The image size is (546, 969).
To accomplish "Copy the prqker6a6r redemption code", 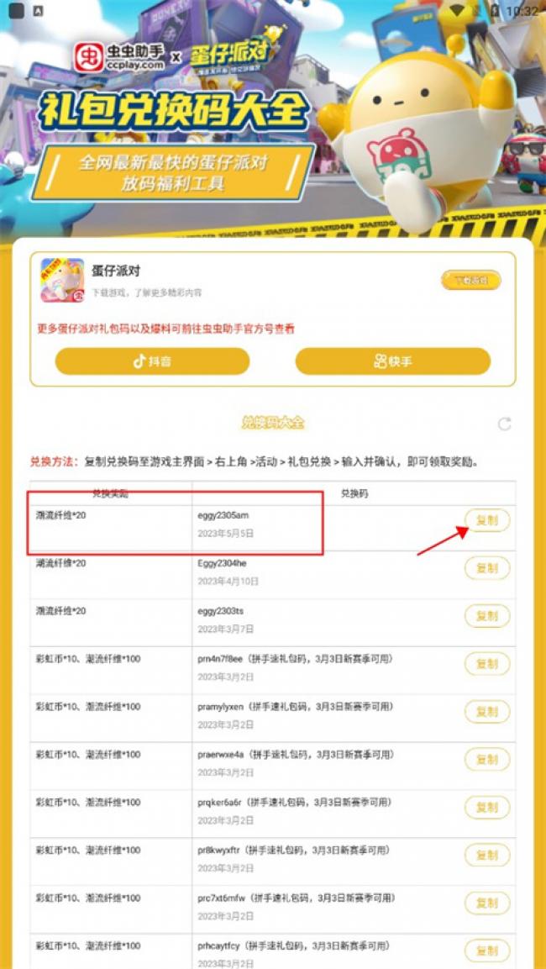I will (x=487, y=807).
